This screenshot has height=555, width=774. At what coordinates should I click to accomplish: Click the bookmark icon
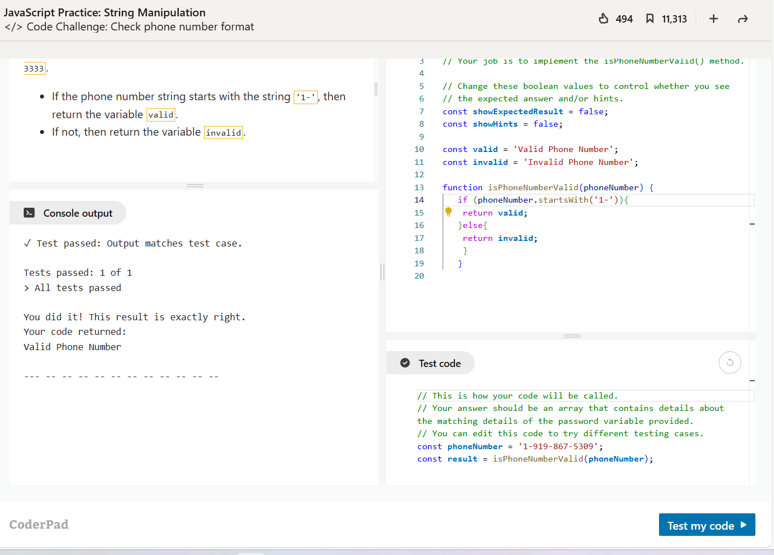click(649, 19)
